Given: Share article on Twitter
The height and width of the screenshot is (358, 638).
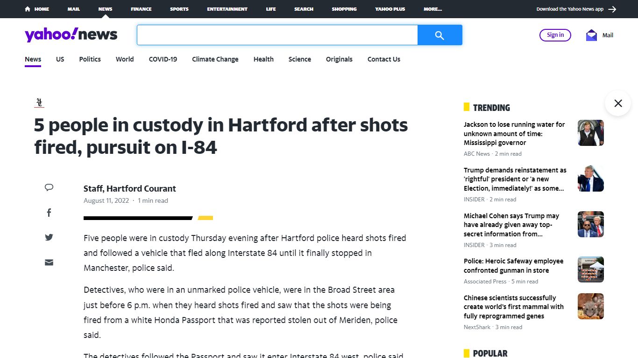Looking at the screenshot, I should click(49, 237).
